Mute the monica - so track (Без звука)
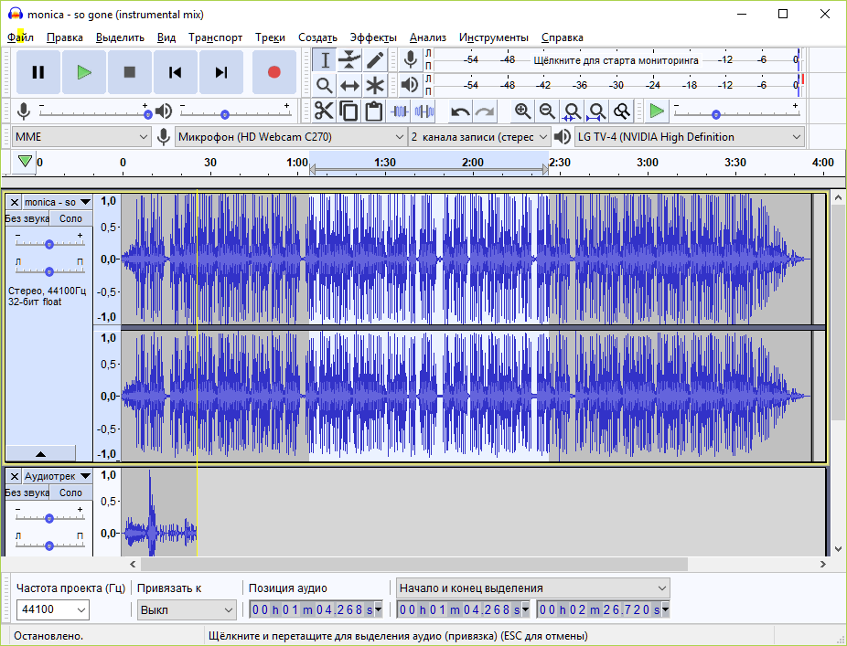 click(27, 218)
